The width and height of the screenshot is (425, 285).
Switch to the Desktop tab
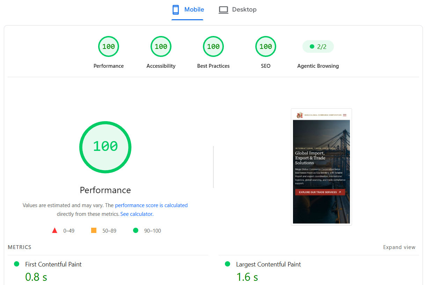pyautogui.click(x=237, y=10)
